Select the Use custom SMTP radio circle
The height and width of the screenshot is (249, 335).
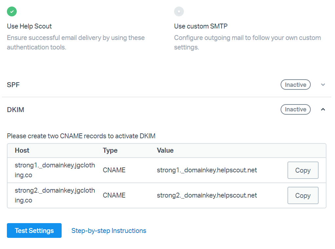179,11
